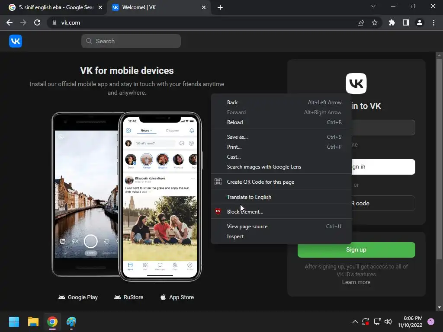Open File Explorer from taskbar
The image size is (443, 332).
(33, 322)
